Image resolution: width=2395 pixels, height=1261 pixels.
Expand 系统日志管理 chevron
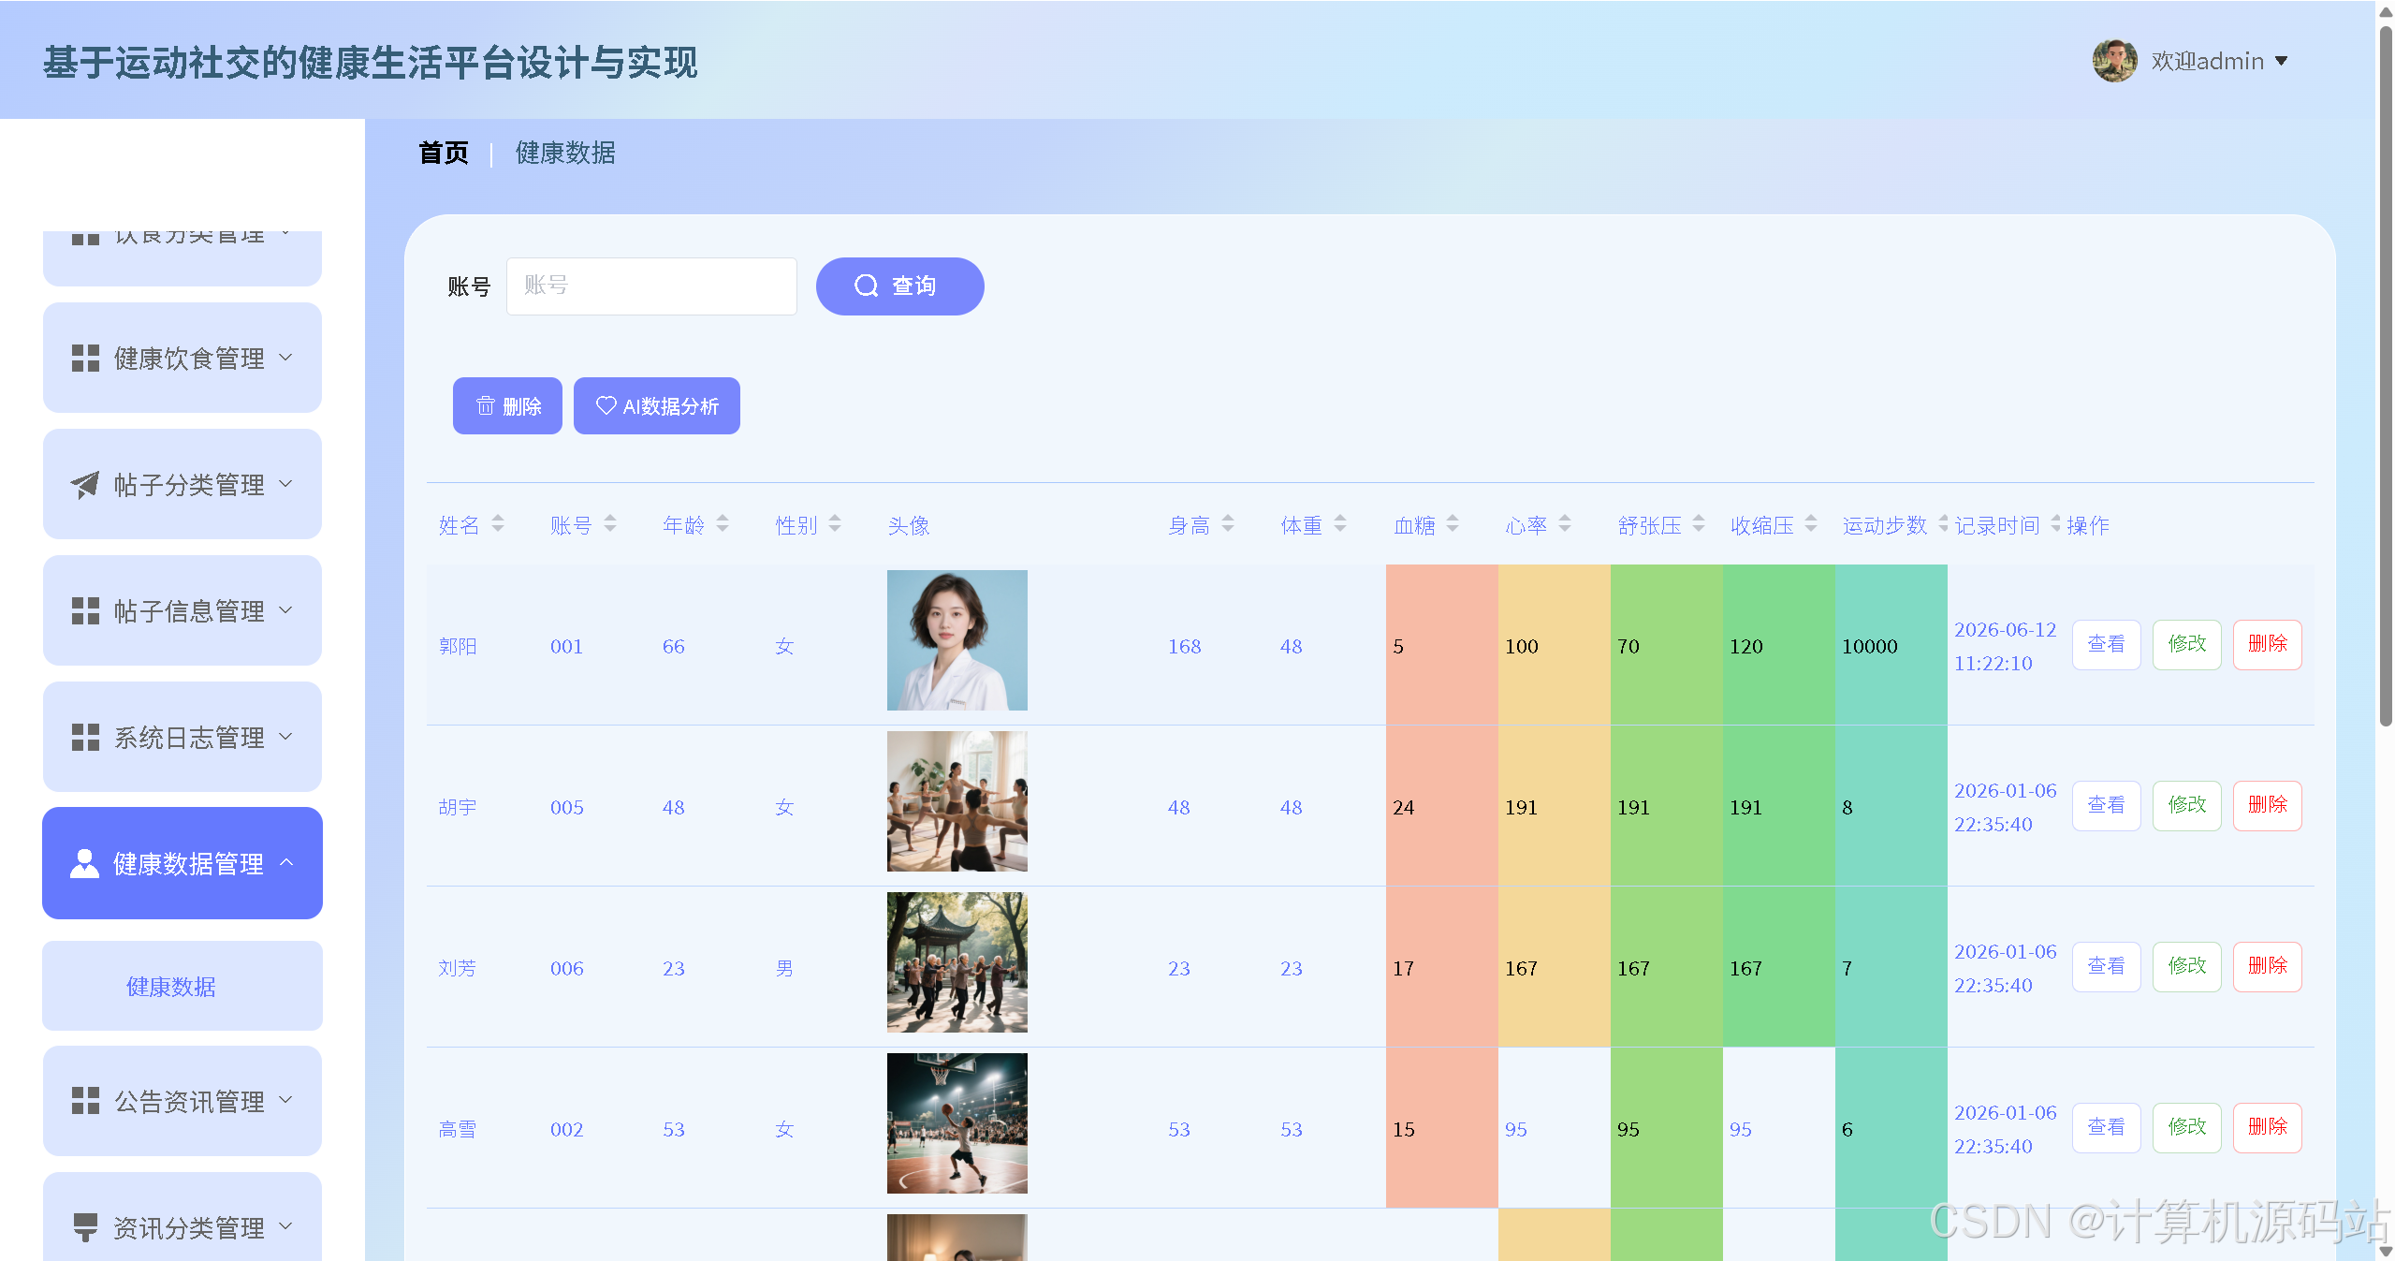(x=286, y=737)
